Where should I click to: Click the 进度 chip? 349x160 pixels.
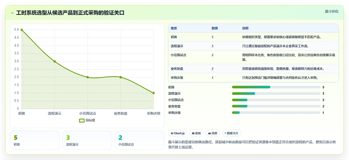tap(213, 133)
